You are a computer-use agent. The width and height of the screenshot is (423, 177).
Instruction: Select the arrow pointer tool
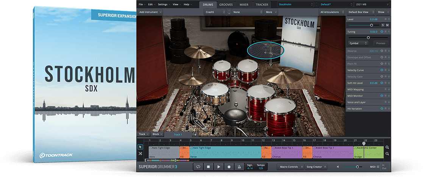pyautogui.click(x=140, y=147)
